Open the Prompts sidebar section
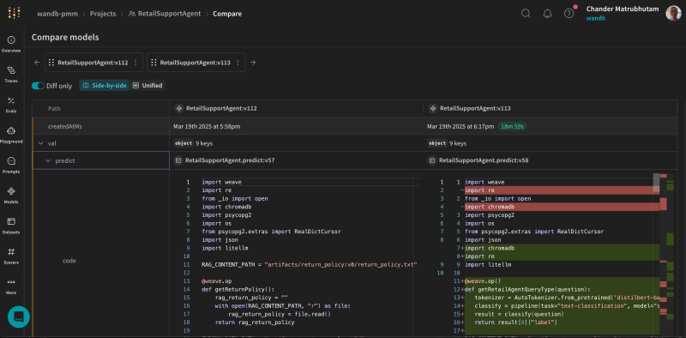This screenshot has height=338, width=686. click(x=11, y=166)
